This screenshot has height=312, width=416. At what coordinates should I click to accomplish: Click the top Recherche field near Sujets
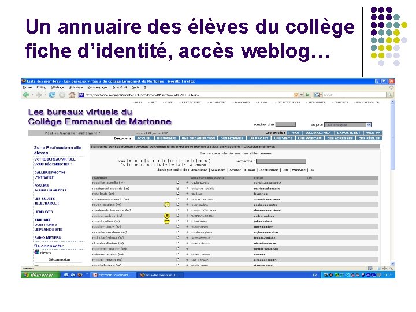pyautogui.click(x=285, y=125)
